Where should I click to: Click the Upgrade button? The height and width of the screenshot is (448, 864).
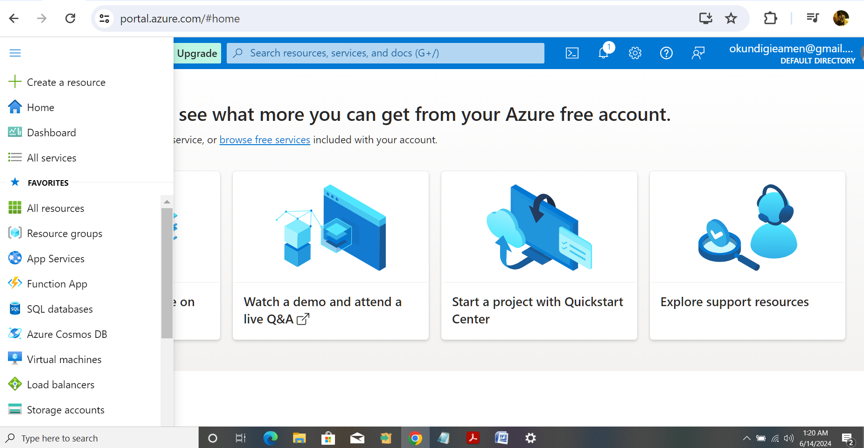tap(197, 53)
